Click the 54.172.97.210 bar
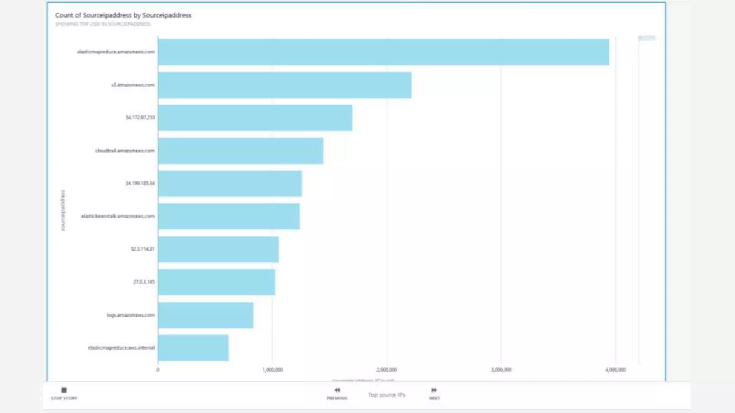The width and height of the screenshot is (735, 413). tap(255, 118)
